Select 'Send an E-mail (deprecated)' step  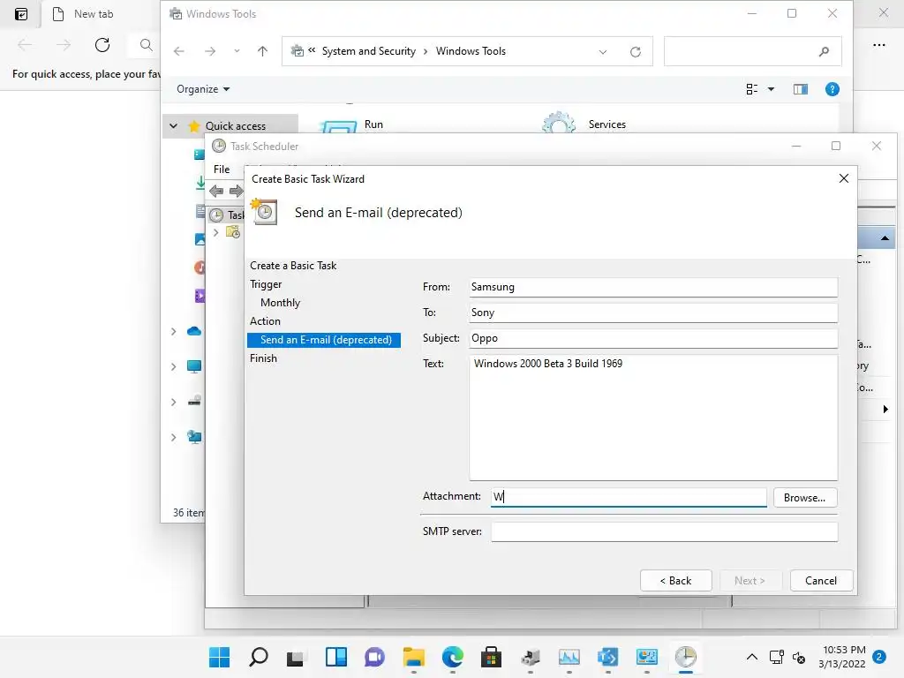point(324,340)
